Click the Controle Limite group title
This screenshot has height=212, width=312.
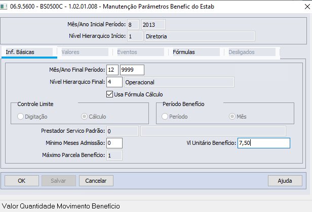click(35, 104)
